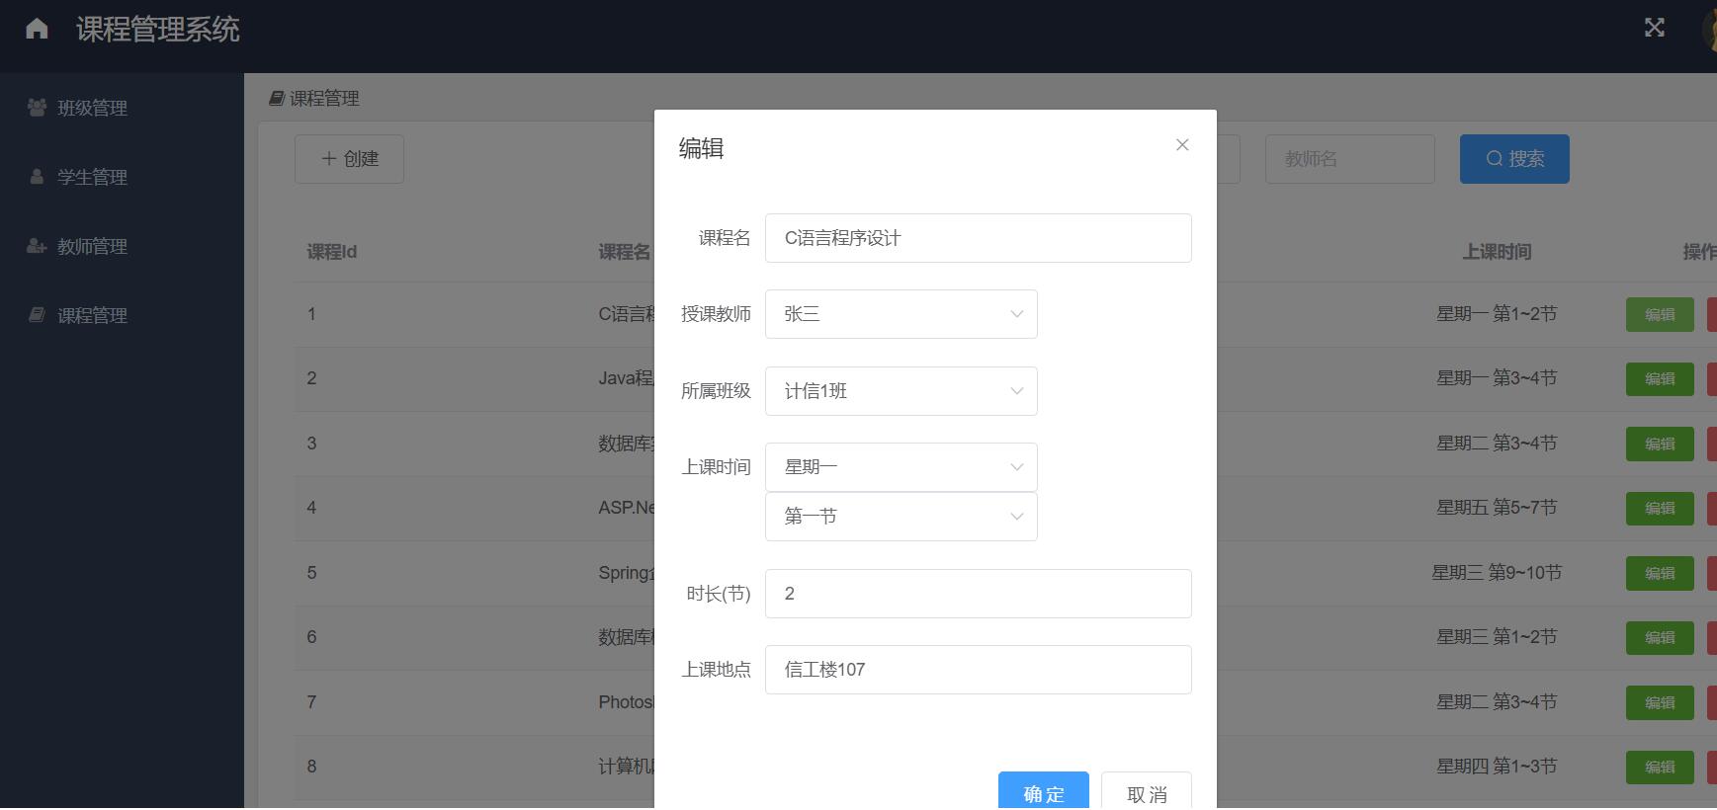
Task: Click the 时长(节) input field
Action: [x=978, y=594]
